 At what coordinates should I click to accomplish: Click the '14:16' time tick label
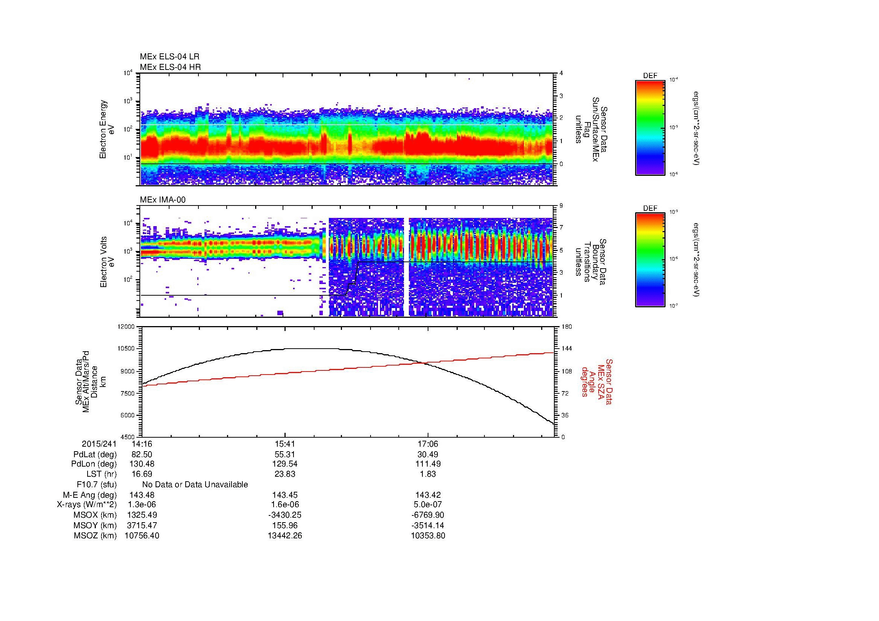click(x=142, y=444)
